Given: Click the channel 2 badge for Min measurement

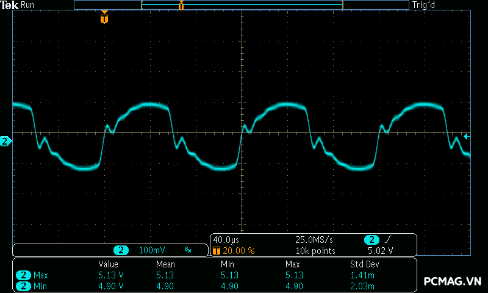Looking at the screenshot, I should click(24, 286).
